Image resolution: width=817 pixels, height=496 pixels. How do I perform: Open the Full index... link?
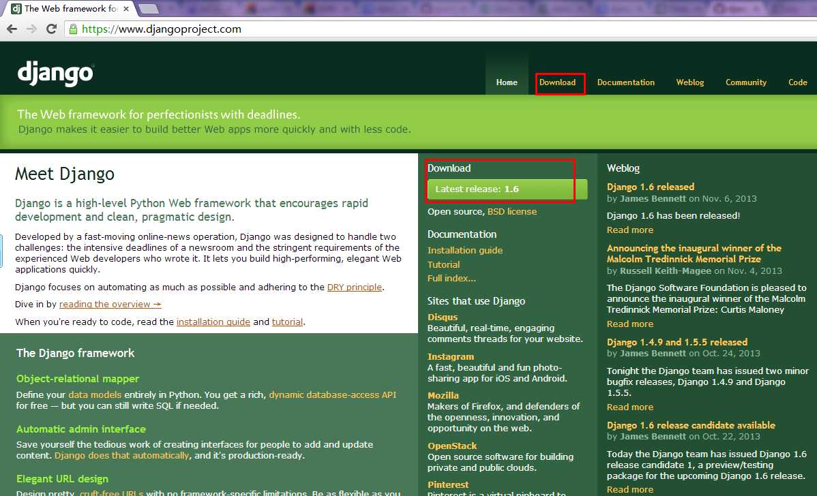(451, 279)
